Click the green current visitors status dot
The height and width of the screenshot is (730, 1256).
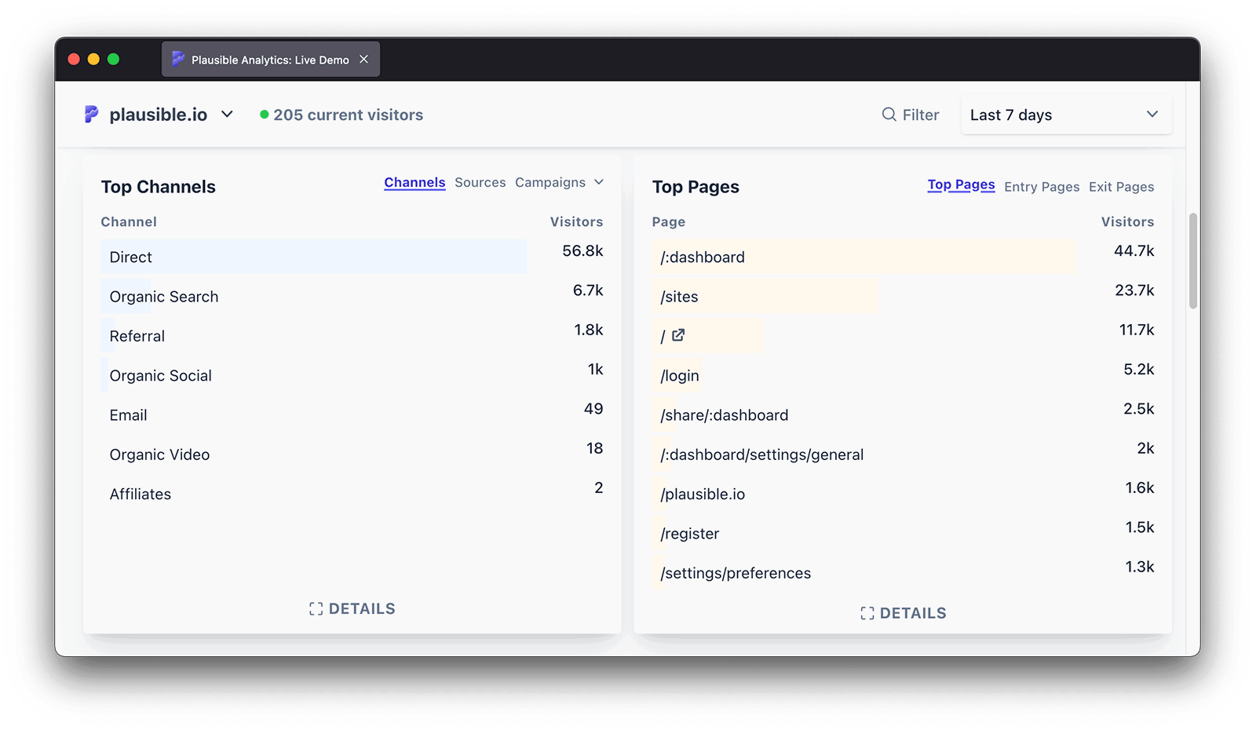(265, 115)
